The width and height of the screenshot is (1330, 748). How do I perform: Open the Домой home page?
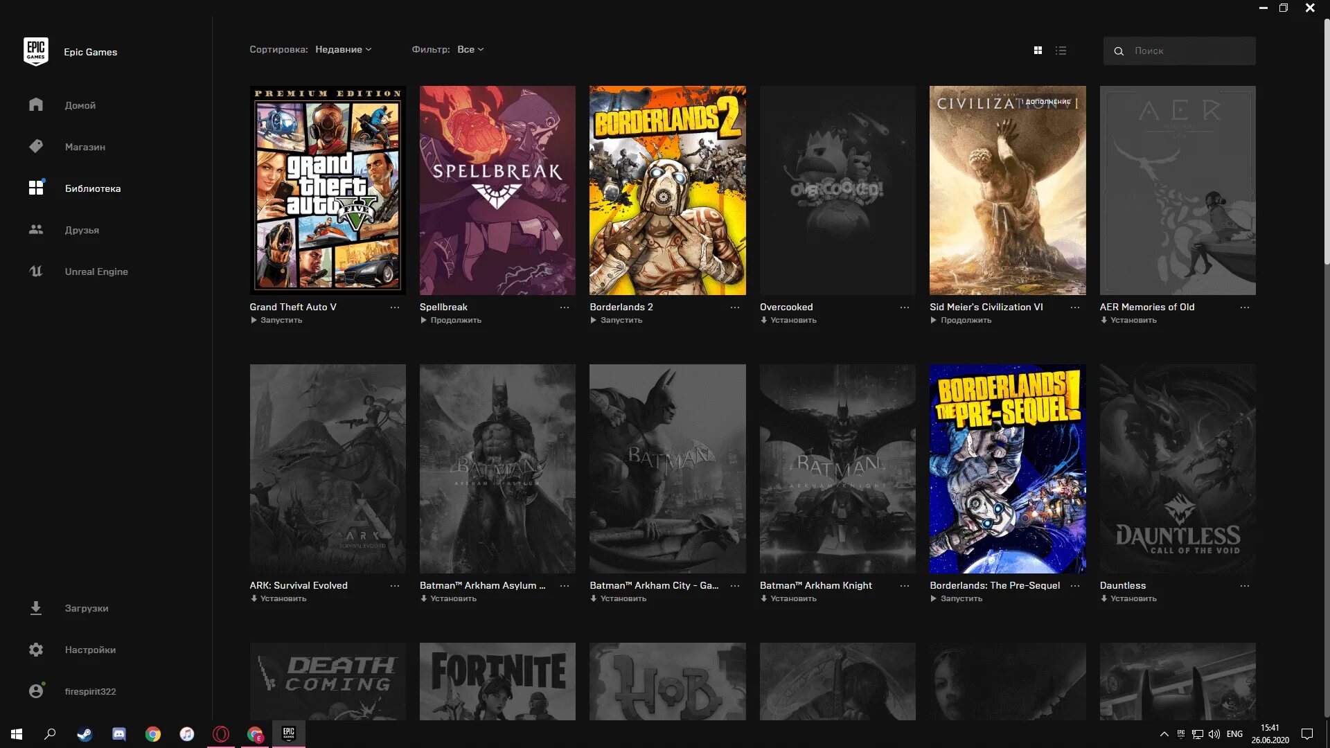tap(62, 105)
